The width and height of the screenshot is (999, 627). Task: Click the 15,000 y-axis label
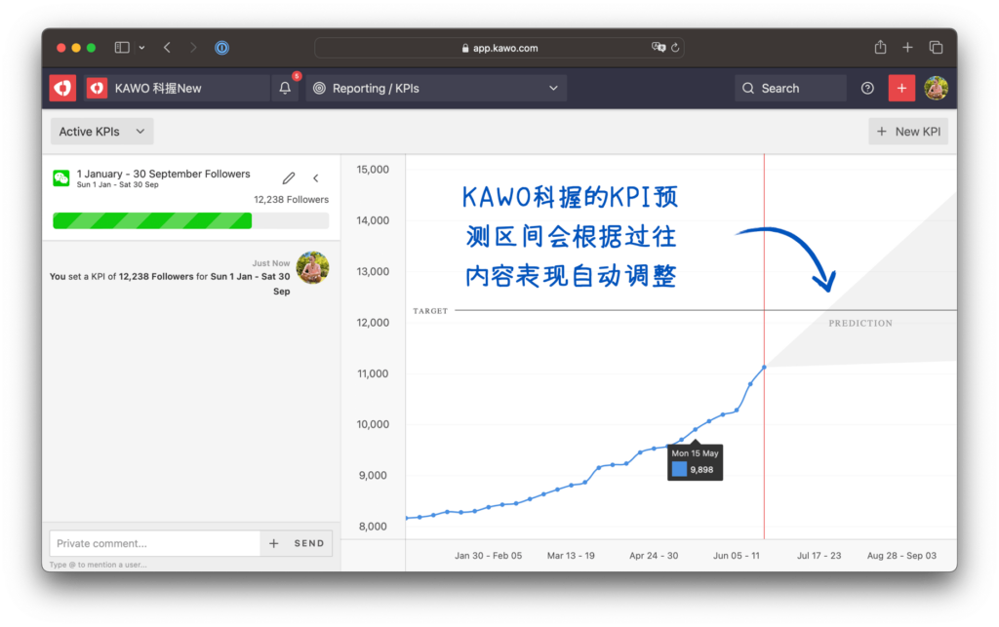[373, 170]
